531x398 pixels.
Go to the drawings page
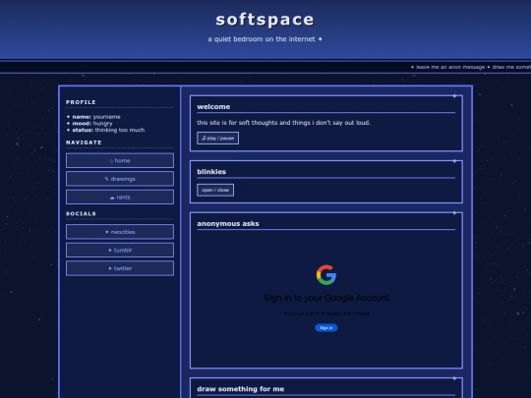pos(120,179)
